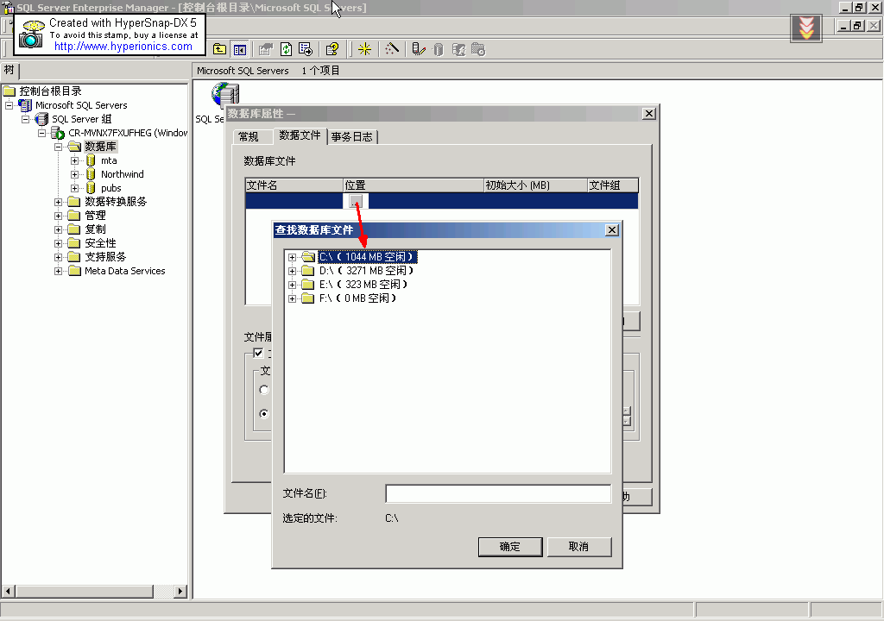This screenshot has height=621, width=884.
Task: Click the D:\ drive folder icon
Action: 308,271
